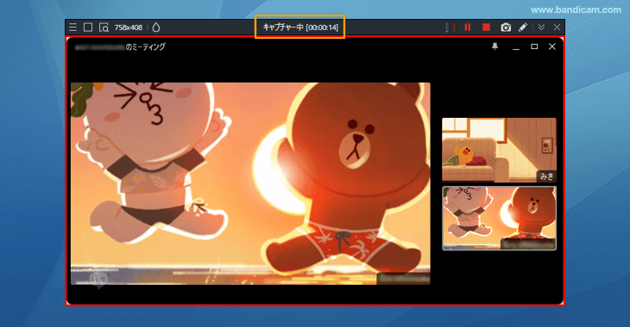Stop the recording with red square

coord(486,28)
